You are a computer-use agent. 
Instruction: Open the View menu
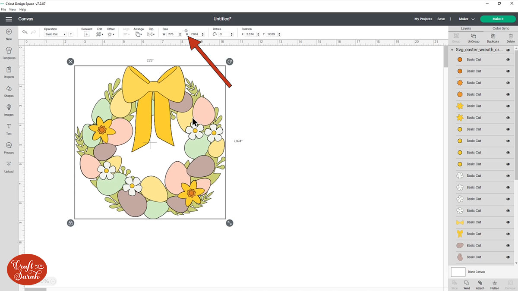(x=12, y=9)
